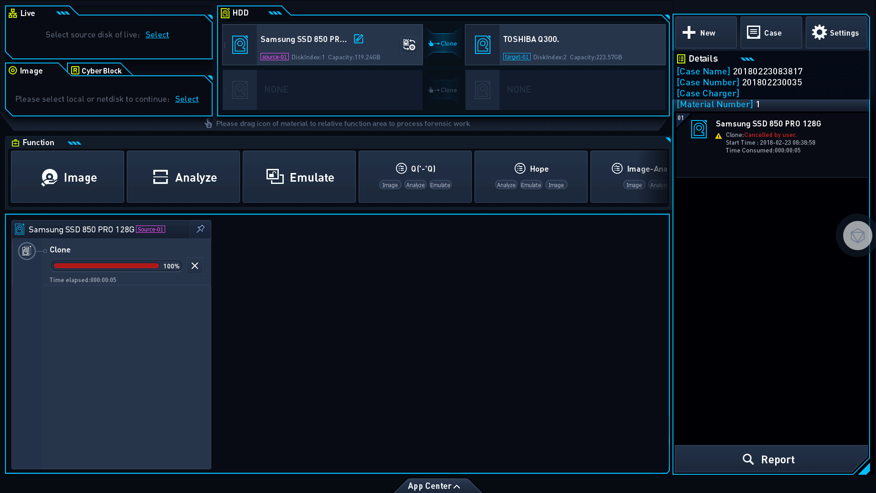Screen dimensions: 876x493
Task: Click the CyberBlock source disk icon
Action: [x=76, y=70]
